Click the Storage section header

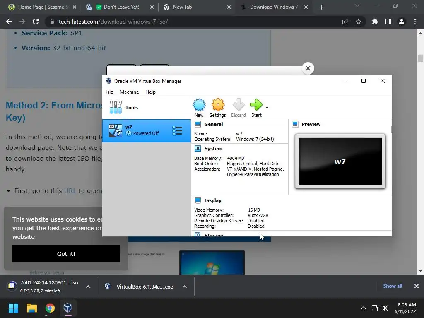point(214,235)
